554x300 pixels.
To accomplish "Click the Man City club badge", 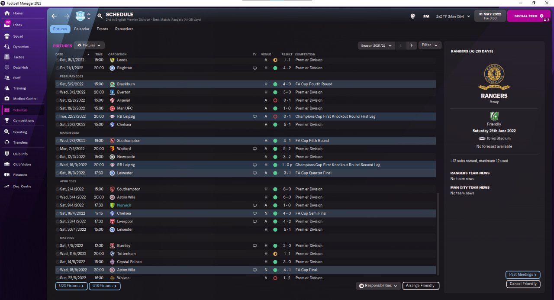I will [80, 16].
